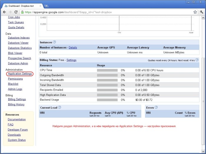Screen dimensions: 206x154
Task: Click help icon next to Current Load
Action: [59, 107]
